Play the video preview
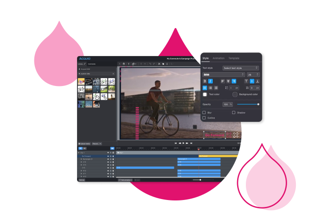Image resolution: width=311 pixels, height=217 pixels. 183,143
